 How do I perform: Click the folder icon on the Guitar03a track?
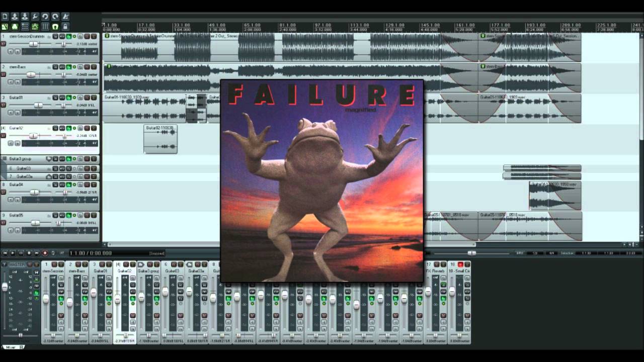coord(49,176)
